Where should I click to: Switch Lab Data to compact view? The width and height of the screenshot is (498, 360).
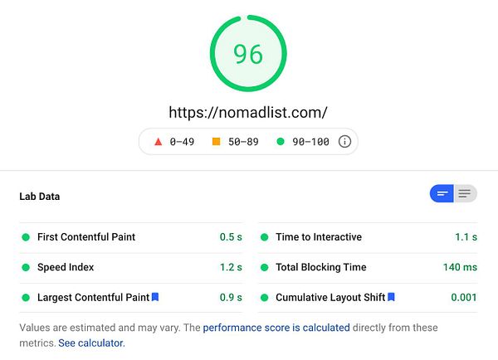(442, 194)
